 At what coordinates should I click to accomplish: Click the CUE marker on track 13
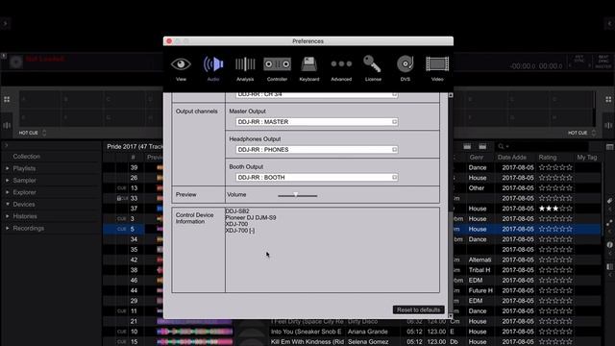coord(122,188)
